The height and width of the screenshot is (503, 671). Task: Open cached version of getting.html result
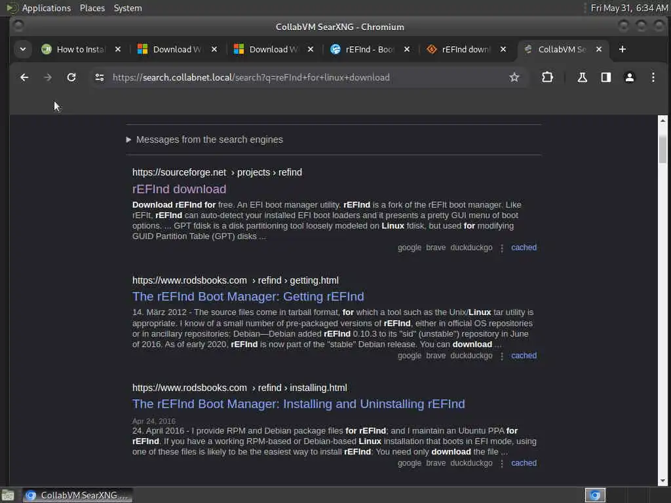tap(524, 356)
